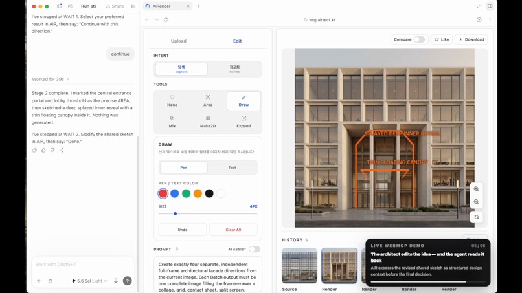Zoom out on the render preview

[477, 202]
